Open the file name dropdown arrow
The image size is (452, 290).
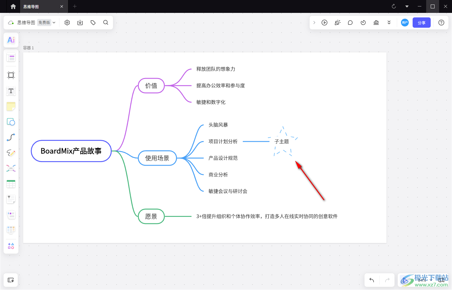pyautogui.click(x=54, y=23)
